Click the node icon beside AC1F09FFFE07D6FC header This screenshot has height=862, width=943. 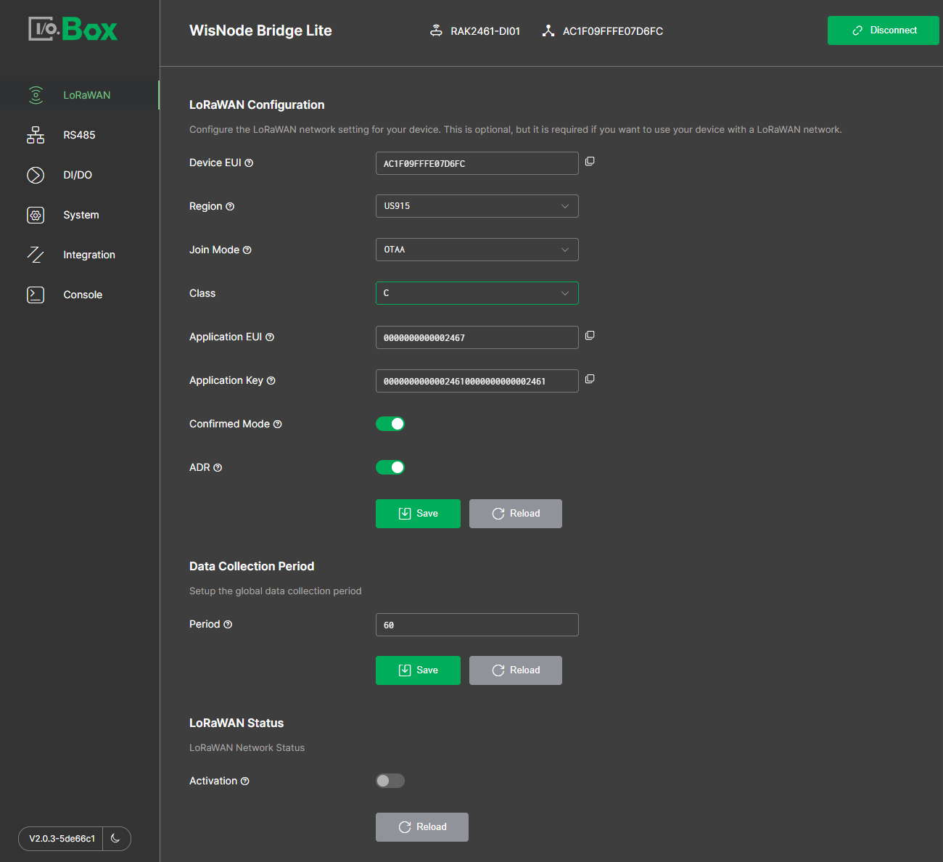[x=548, y=30]
